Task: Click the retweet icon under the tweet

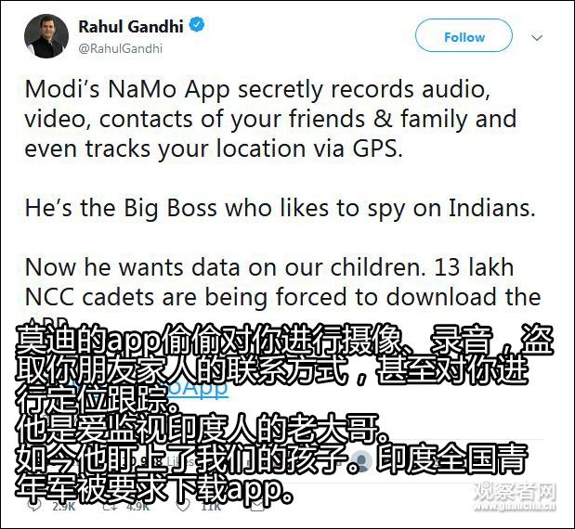Action: [108, 508]
